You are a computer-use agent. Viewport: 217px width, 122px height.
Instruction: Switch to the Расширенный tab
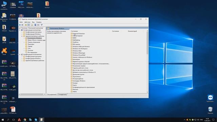[x=52, y=94]
